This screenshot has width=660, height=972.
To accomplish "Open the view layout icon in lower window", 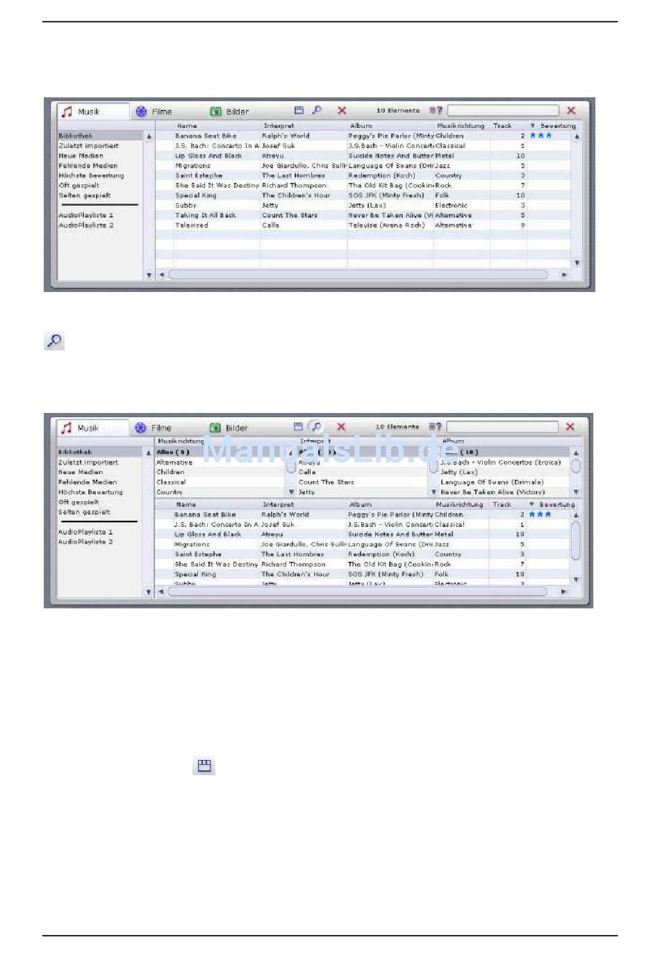I will pos(299,427).
